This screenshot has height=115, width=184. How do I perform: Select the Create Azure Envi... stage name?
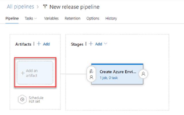pyautogui.click(x=118, y=72)
